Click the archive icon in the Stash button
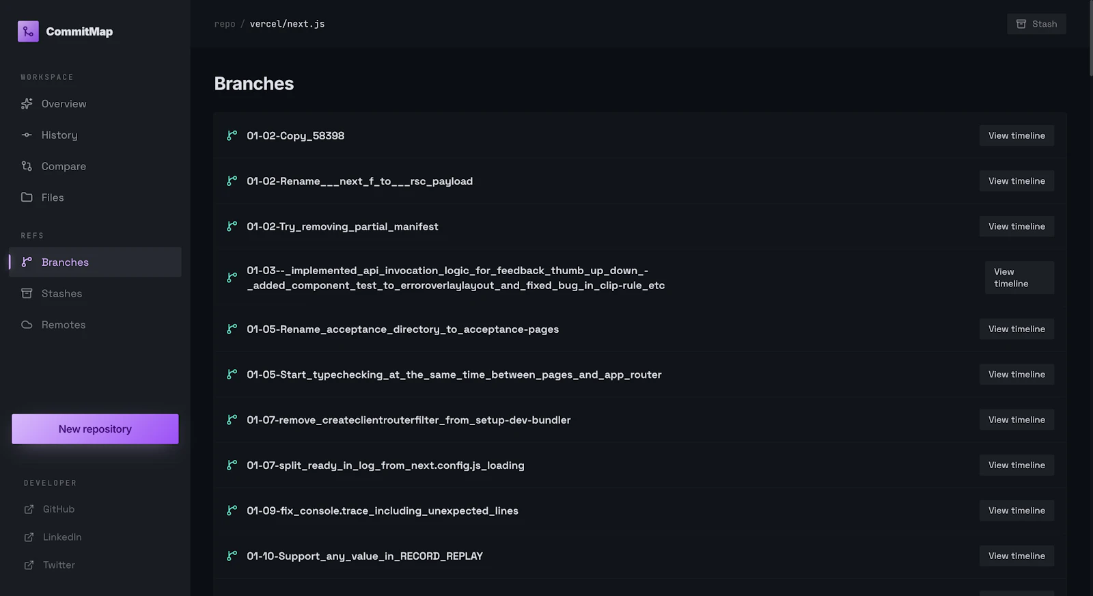 [1021, 24]
